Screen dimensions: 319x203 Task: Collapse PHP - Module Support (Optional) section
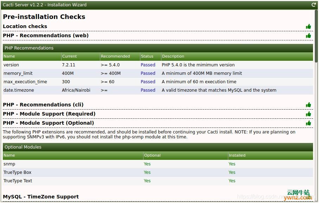49,123
